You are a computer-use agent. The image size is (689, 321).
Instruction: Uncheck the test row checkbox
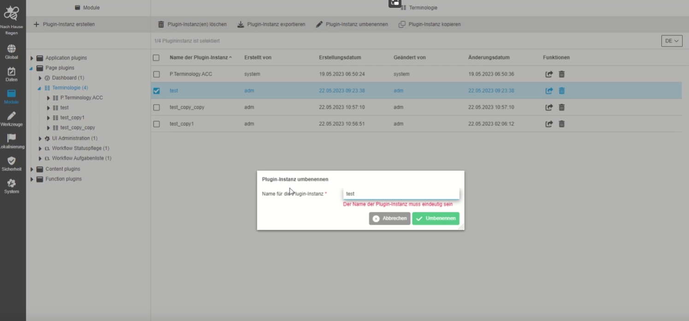click(156, 91)
